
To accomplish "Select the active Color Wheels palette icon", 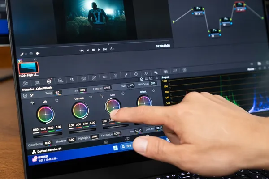I will [49, 81].
